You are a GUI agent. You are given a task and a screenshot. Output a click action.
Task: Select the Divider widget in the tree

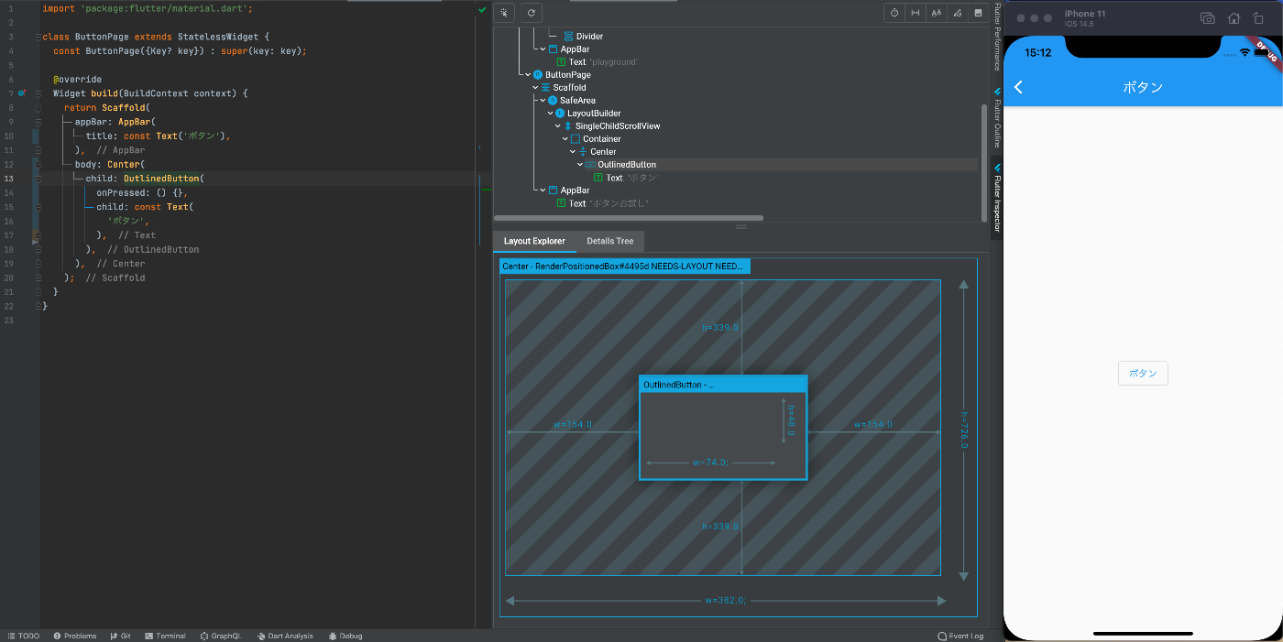tap(583, 37)
